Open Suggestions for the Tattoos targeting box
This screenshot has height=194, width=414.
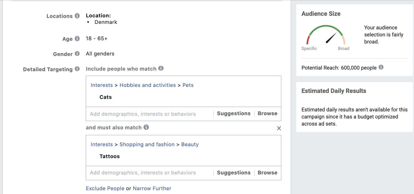(x=234, y=173)
